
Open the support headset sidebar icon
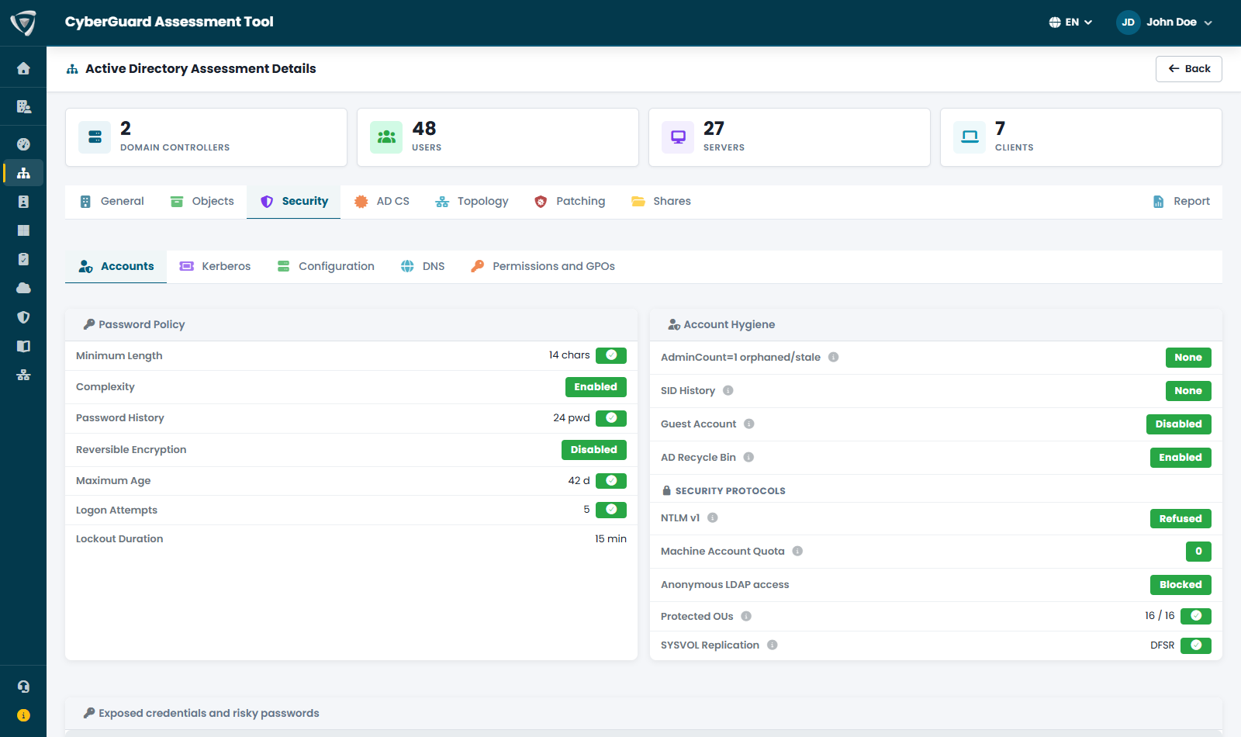pyautogui.click(x=23, y=687)
